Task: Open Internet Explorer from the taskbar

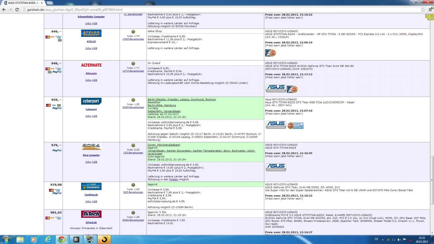Action: (x=48, y=240)
